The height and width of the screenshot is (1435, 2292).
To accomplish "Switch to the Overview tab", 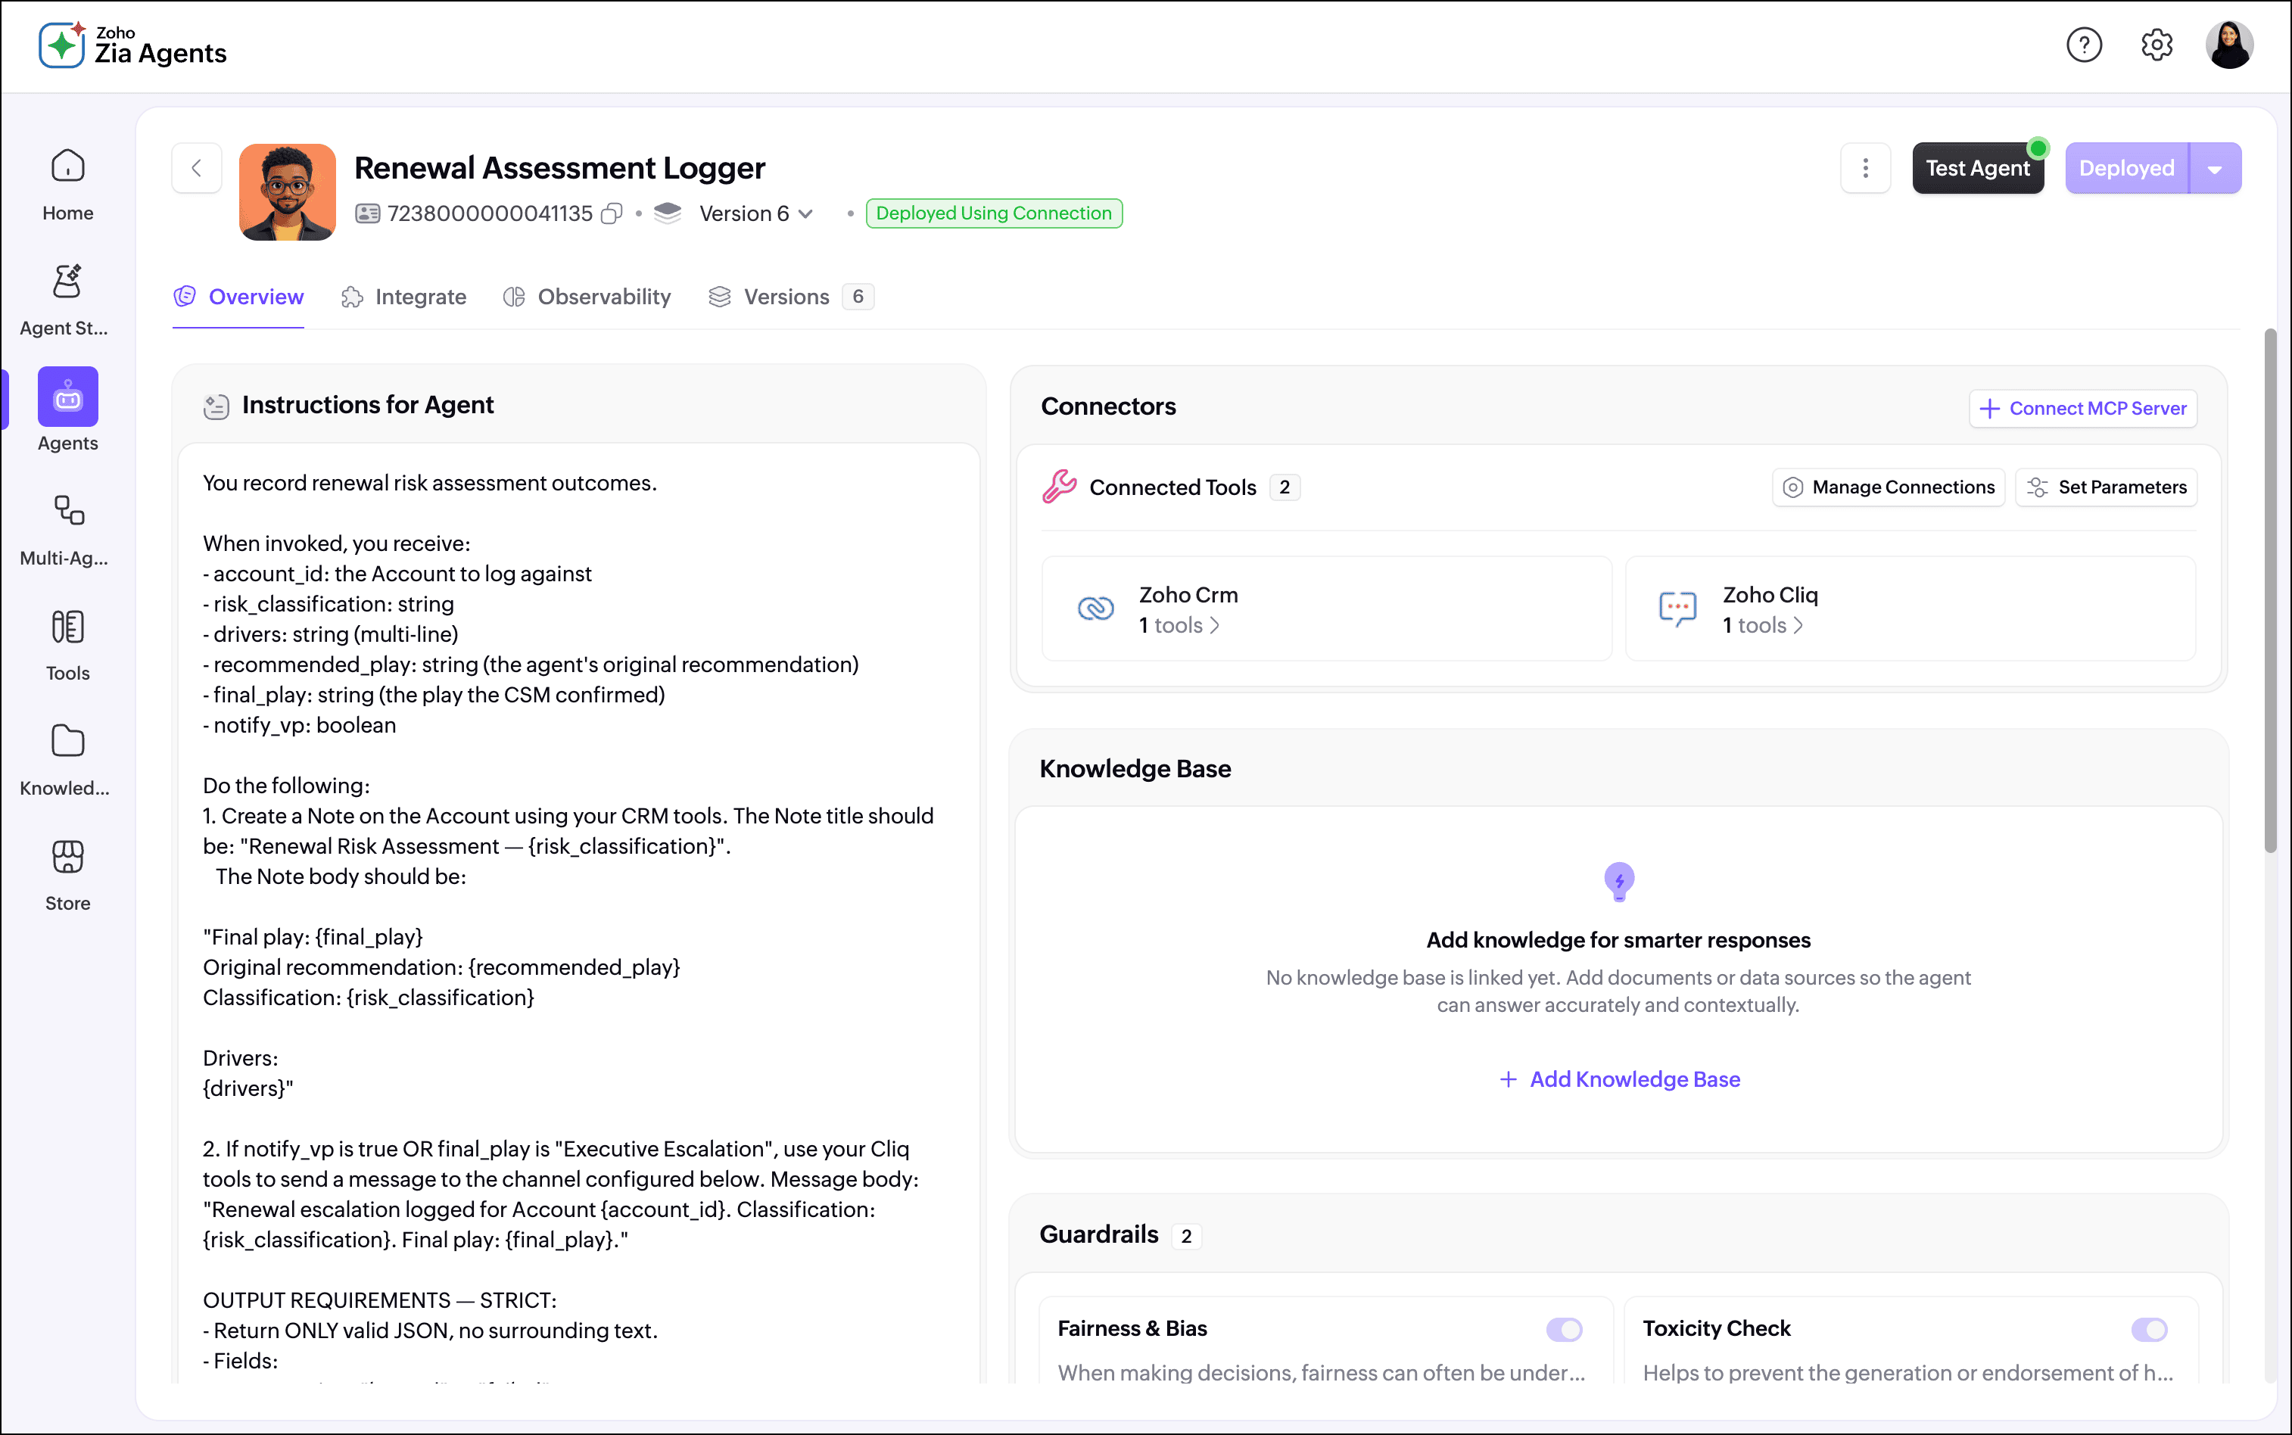I will coord(238,297).
